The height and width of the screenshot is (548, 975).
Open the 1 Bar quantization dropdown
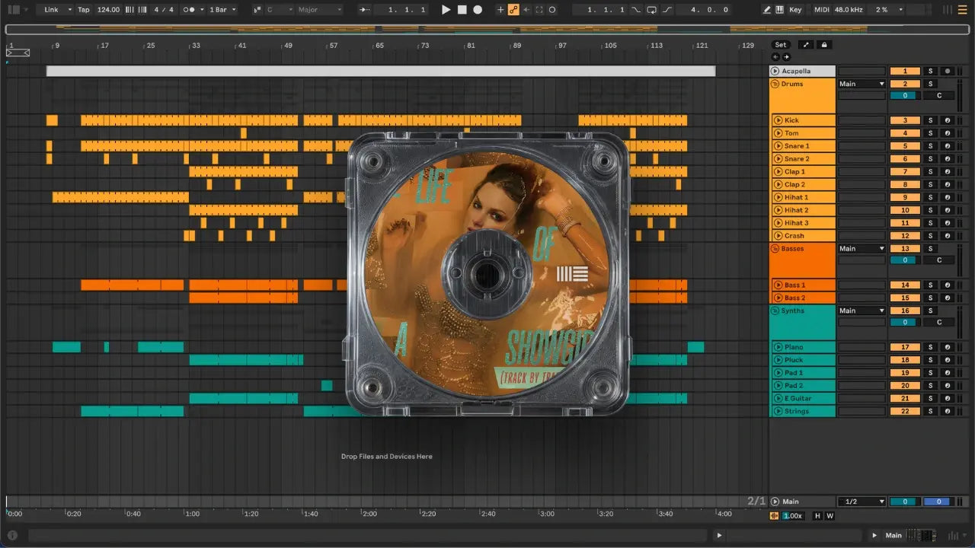(222, 10)
